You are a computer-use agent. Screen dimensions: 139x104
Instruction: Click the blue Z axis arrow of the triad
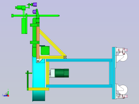pyautogui.click(x=5, y=96)
